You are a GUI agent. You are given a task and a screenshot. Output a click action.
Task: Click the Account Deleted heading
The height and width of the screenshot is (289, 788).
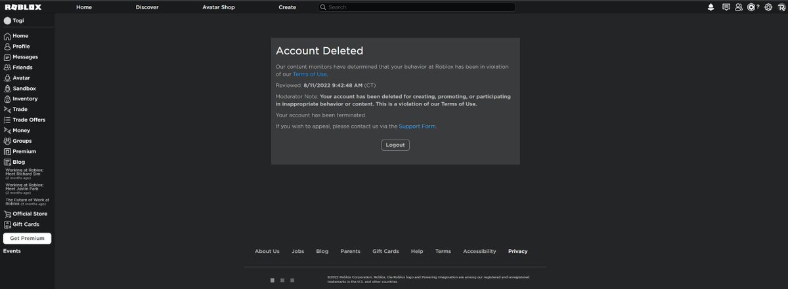click(319, 51)
